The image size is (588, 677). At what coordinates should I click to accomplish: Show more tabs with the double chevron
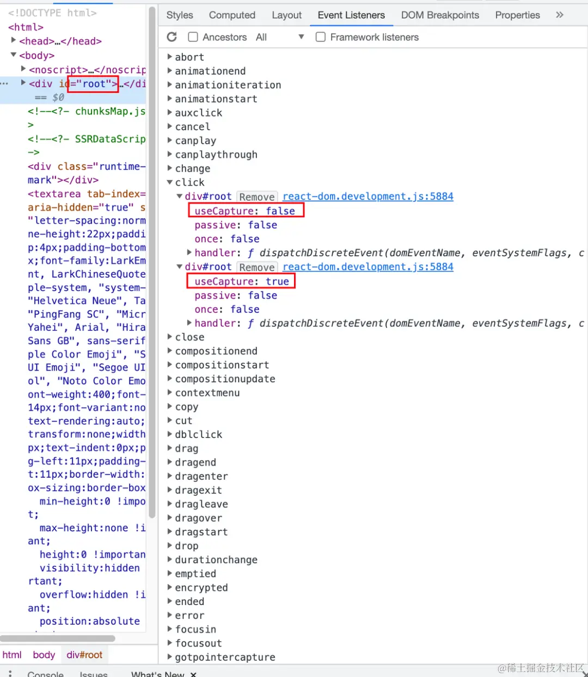560,15
